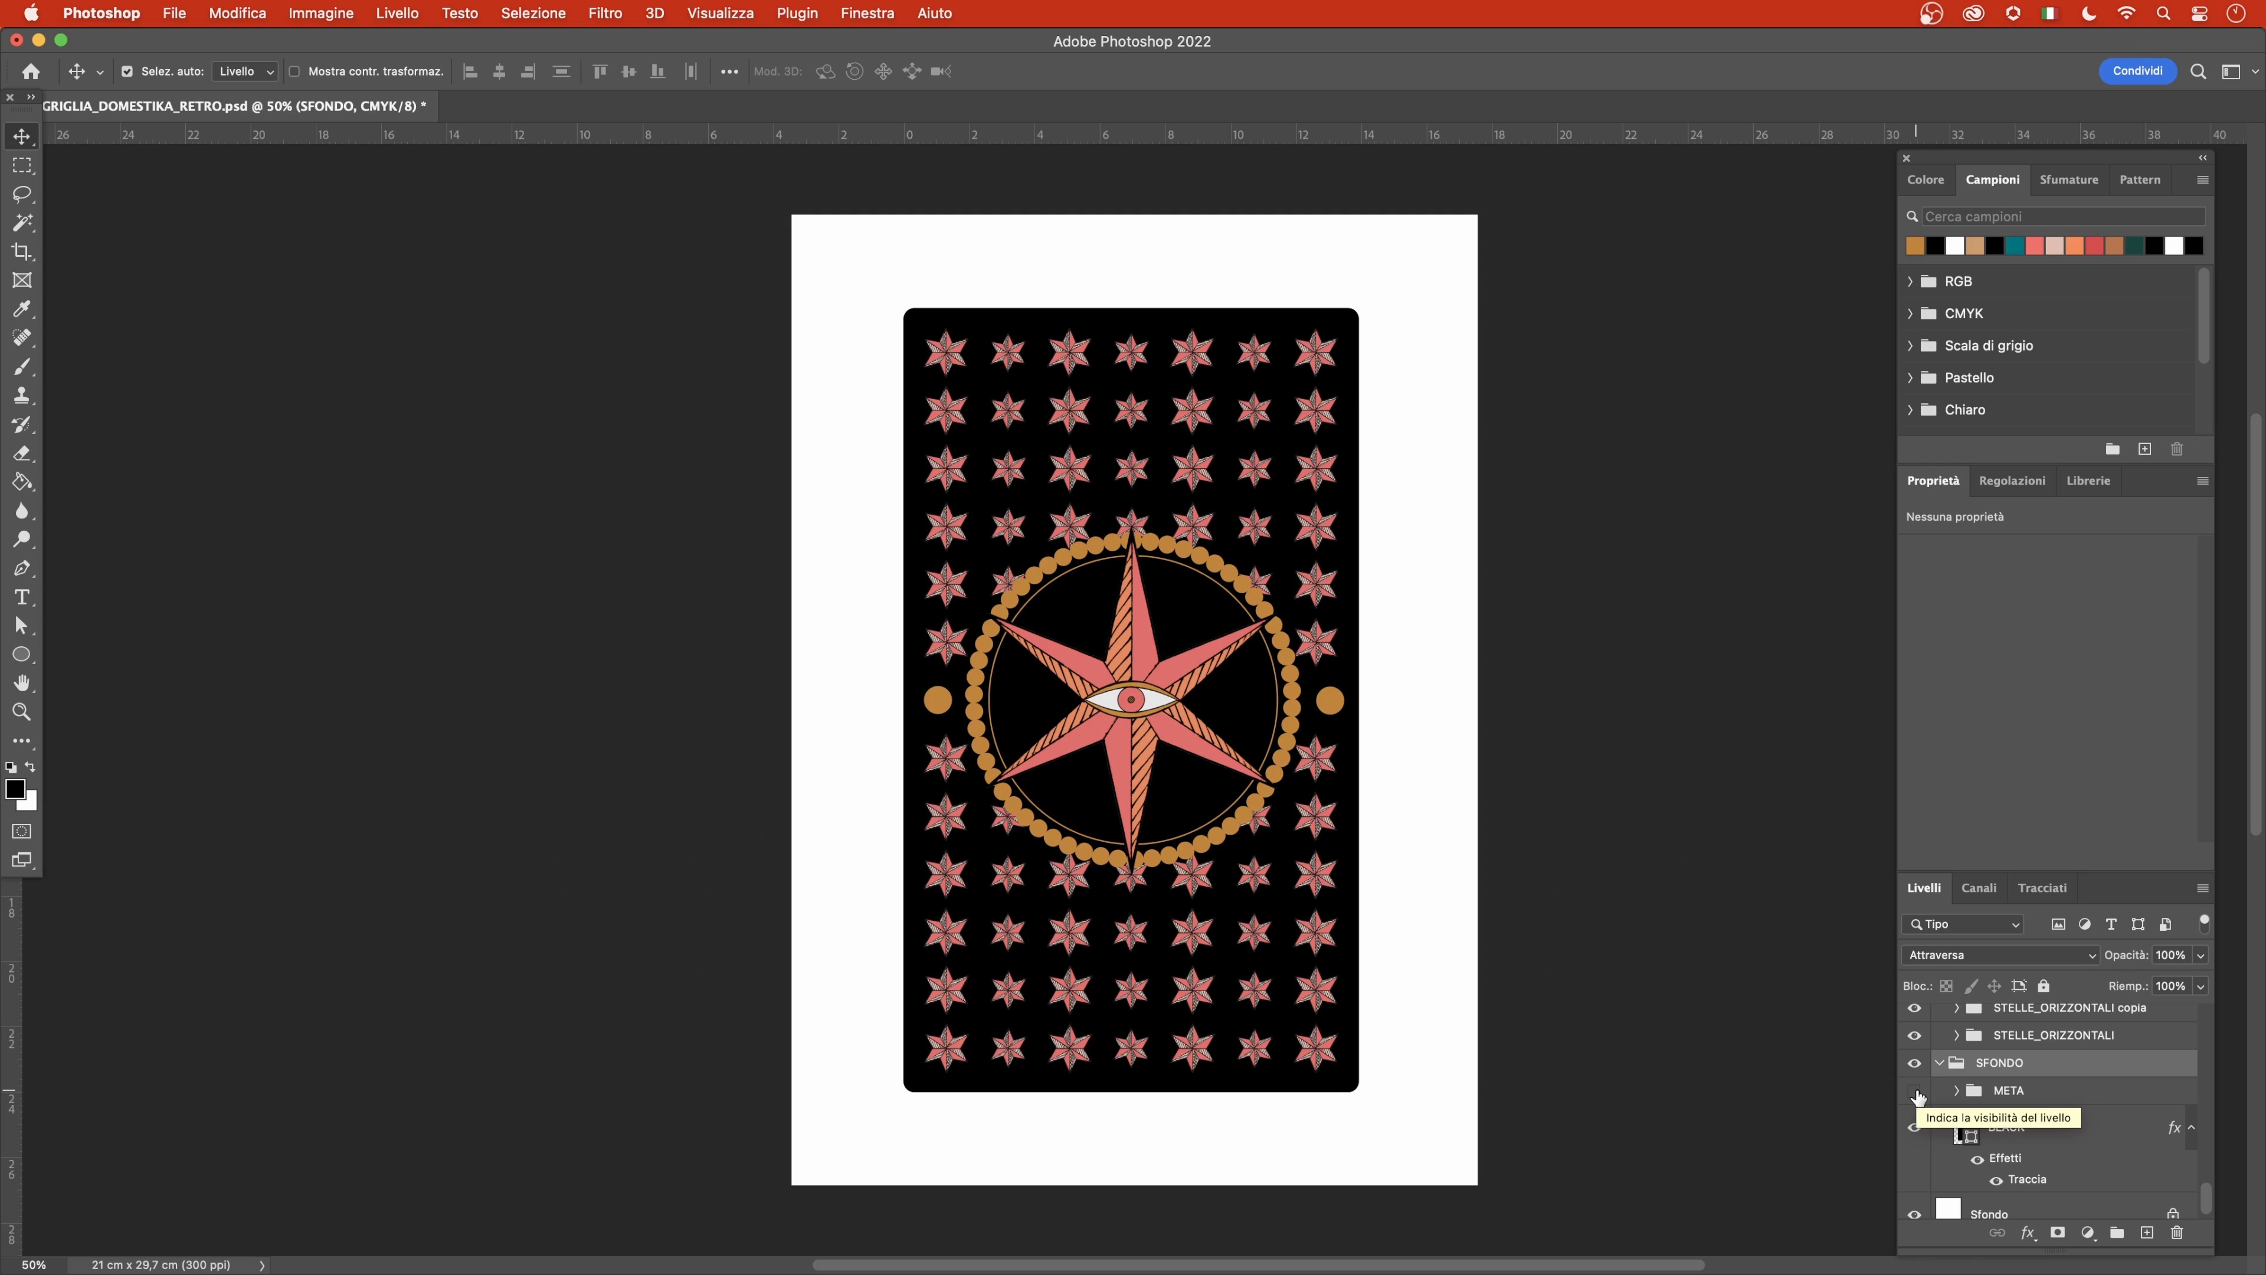Create a new group in Layers panel

click(2117, 1232)
